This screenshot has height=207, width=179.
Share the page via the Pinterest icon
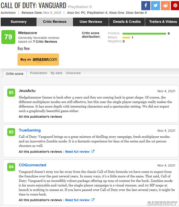click(175, 6)
